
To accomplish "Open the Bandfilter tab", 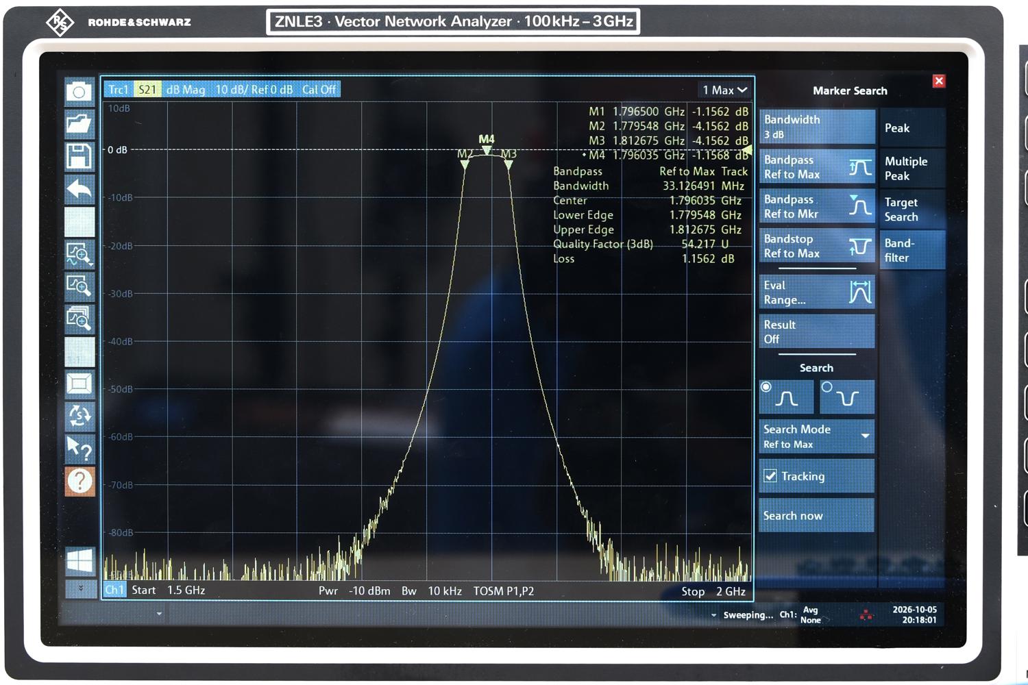I will coord(912,250).
